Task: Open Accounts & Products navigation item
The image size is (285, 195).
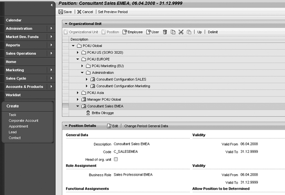Action: [x=28, y=87]
